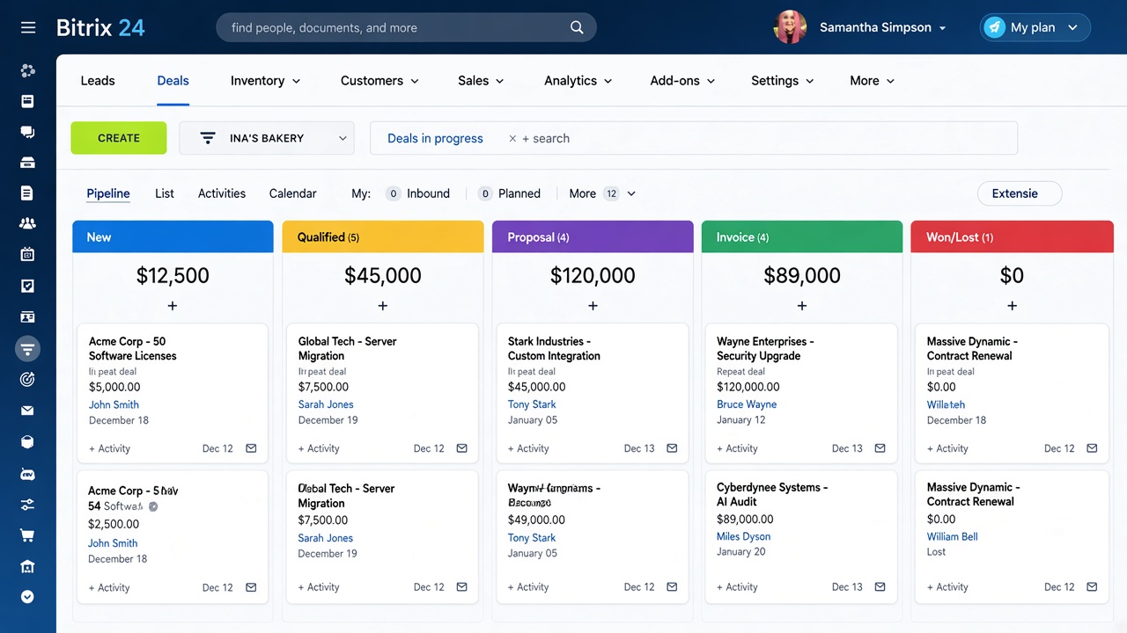The width and height of the screenshot is (1127, 633).
Task: Click the plus icon under New $12,500
Action: [173, 306]
